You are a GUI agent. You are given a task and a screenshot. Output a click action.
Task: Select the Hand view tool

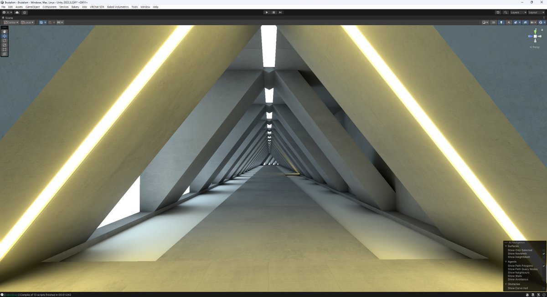pyautogui.click(x=5, y=31)
